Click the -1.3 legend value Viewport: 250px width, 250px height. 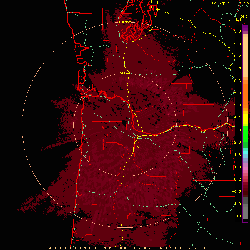[x=236, y=204]
